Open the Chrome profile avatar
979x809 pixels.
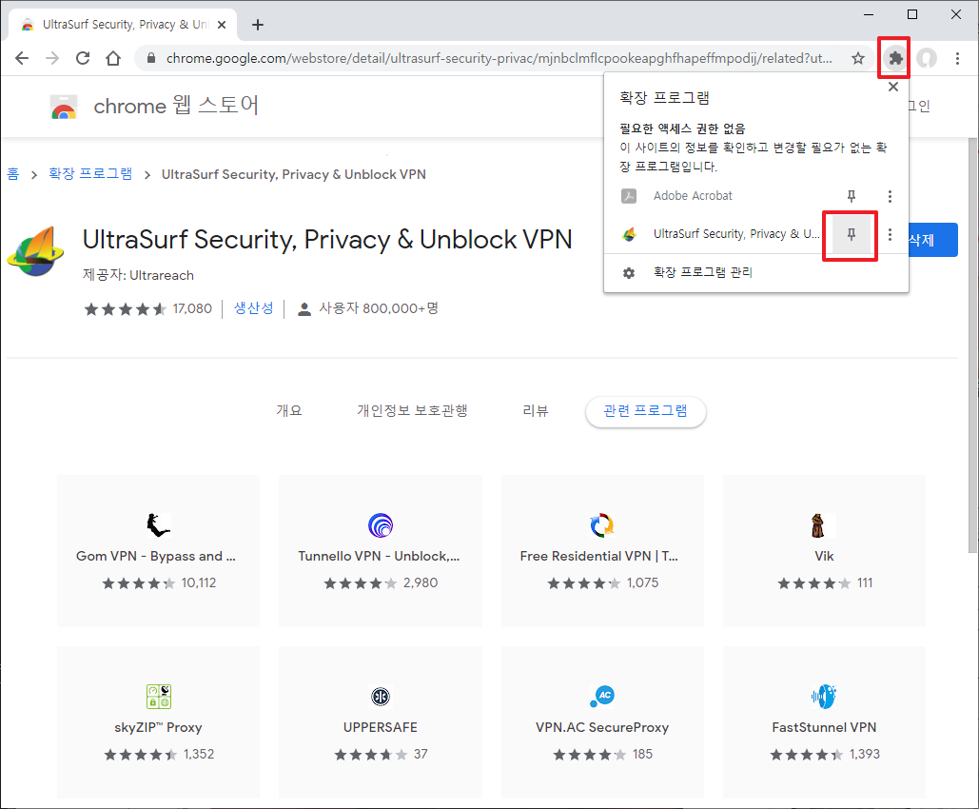[x=927, y=58]
